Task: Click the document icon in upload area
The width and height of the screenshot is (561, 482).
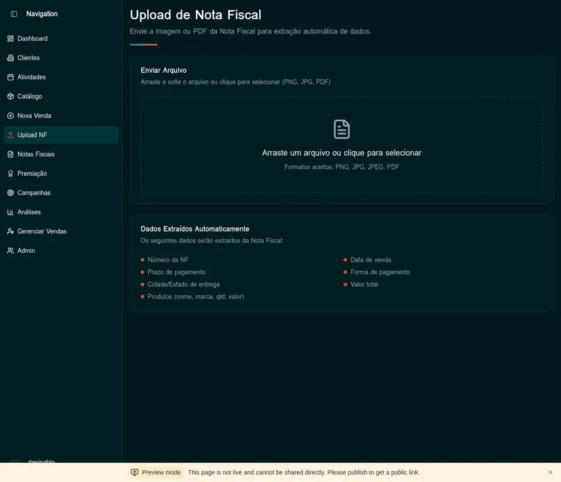Action: [341, 129]
